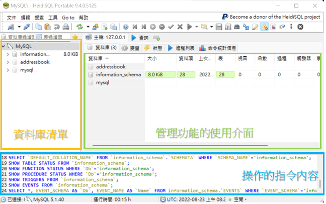The height and width of the screenshot is (204, 326).
Task: Open the 幫助 menu
Action: pos(84,18)
